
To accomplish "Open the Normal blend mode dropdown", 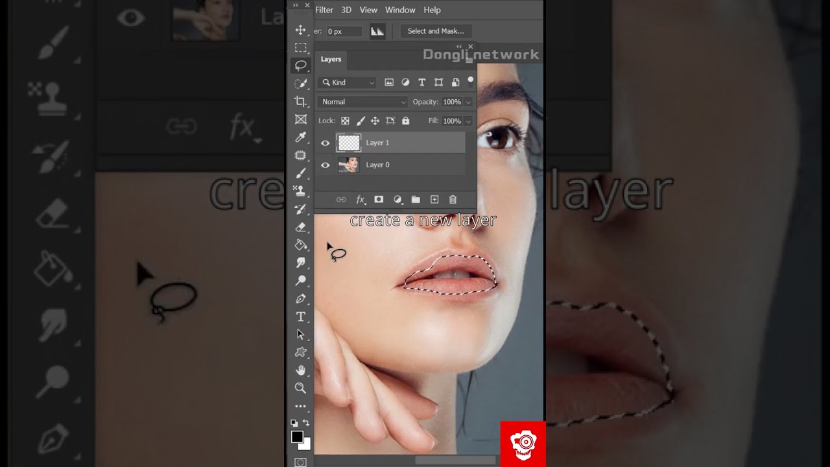I will coord(362,102).
